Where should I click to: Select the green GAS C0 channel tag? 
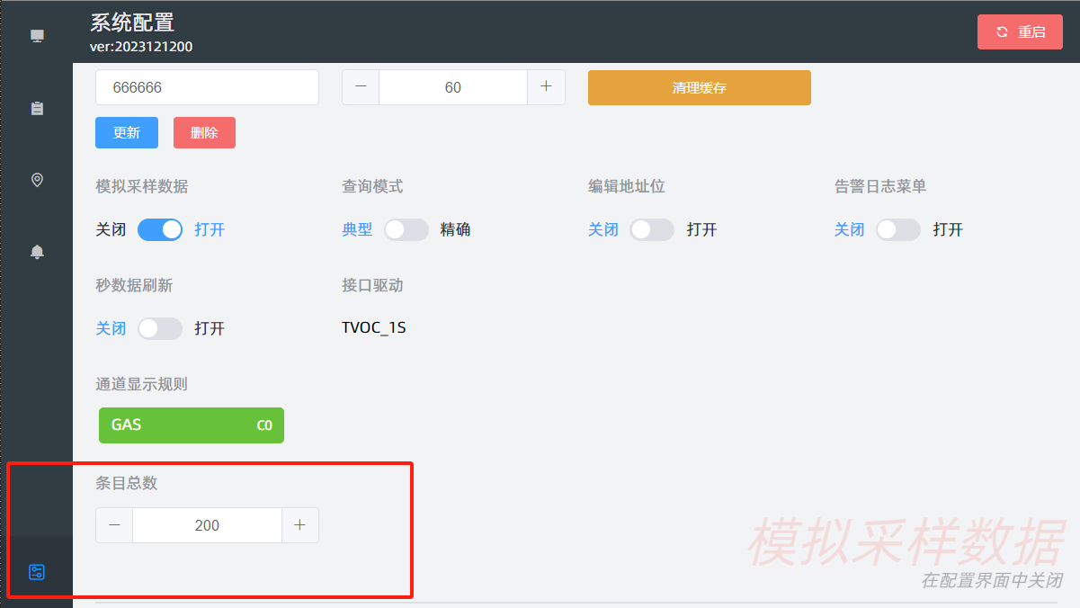pos(192,425)
